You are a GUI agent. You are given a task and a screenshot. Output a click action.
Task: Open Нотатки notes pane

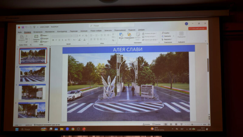(x=146, y=124)
